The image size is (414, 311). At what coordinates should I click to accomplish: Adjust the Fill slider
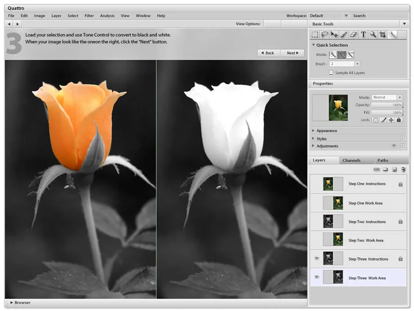tap(387, 112)
